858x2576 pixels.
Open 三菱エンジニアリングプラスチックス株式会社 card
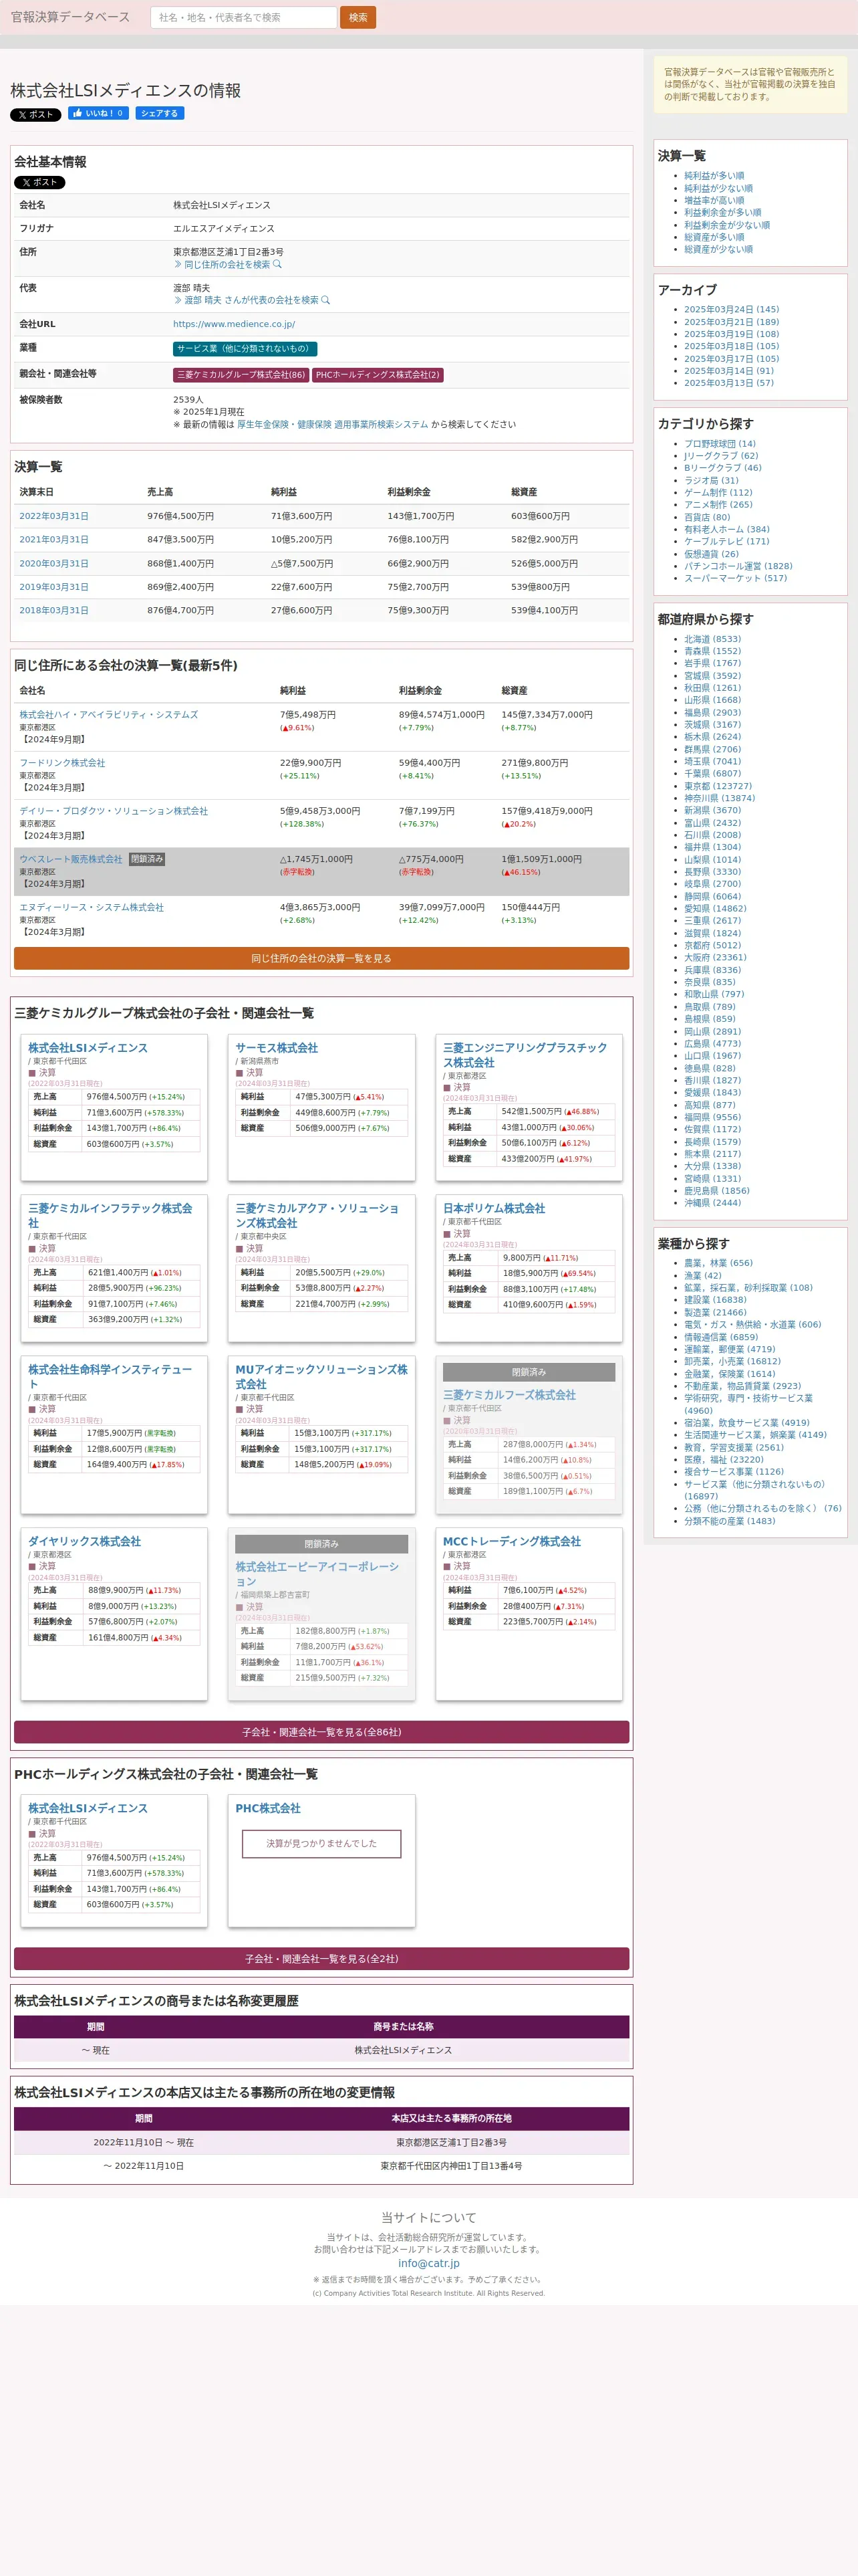pos(525,1055)
